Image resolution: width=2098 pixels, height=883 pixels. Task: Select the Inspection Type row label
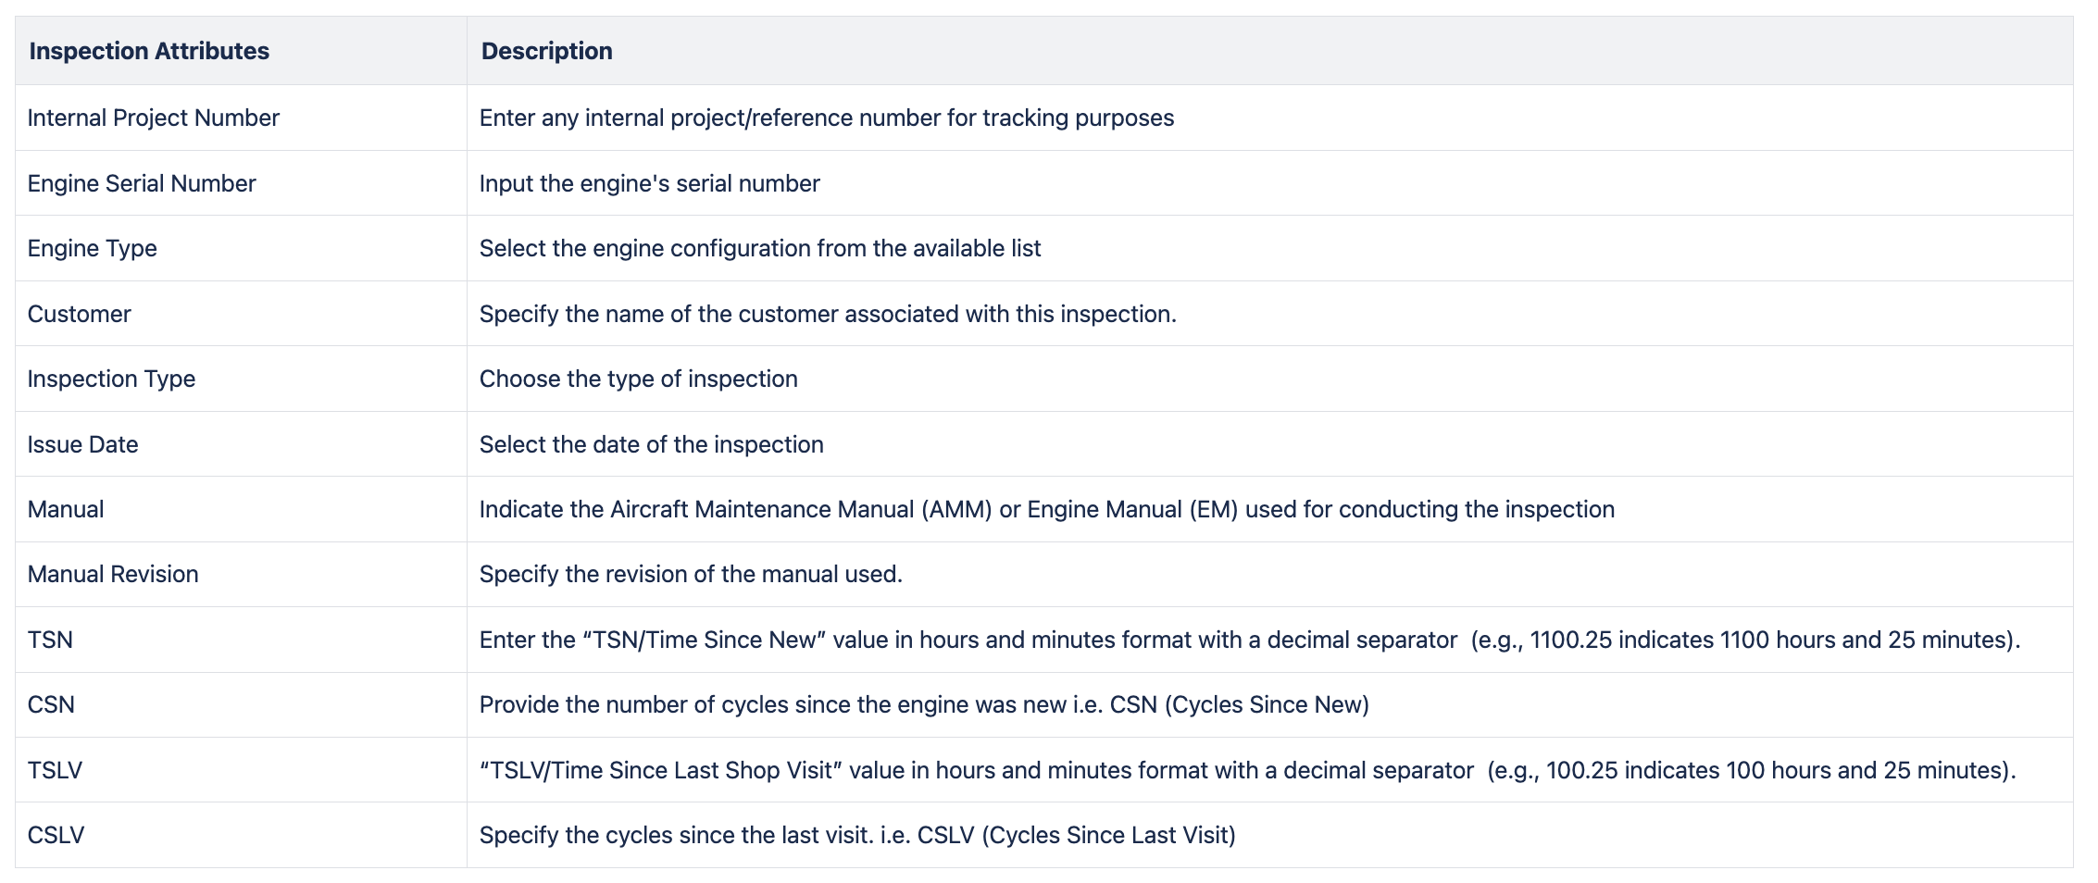point(111,379)
